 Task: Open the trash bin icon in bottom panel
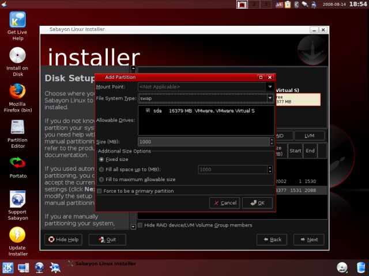point(361,267)
